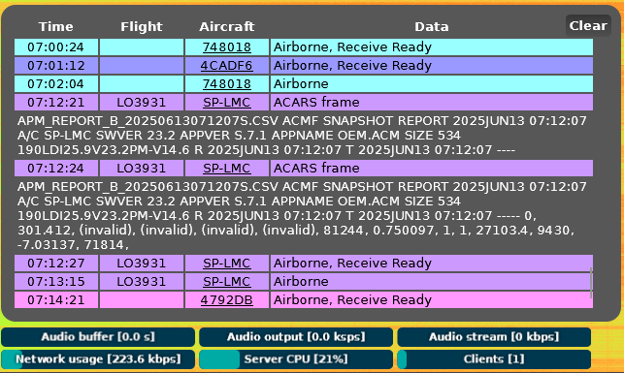Click the Network usage [223.6 kbps] indicator

(x=98, y=359)
